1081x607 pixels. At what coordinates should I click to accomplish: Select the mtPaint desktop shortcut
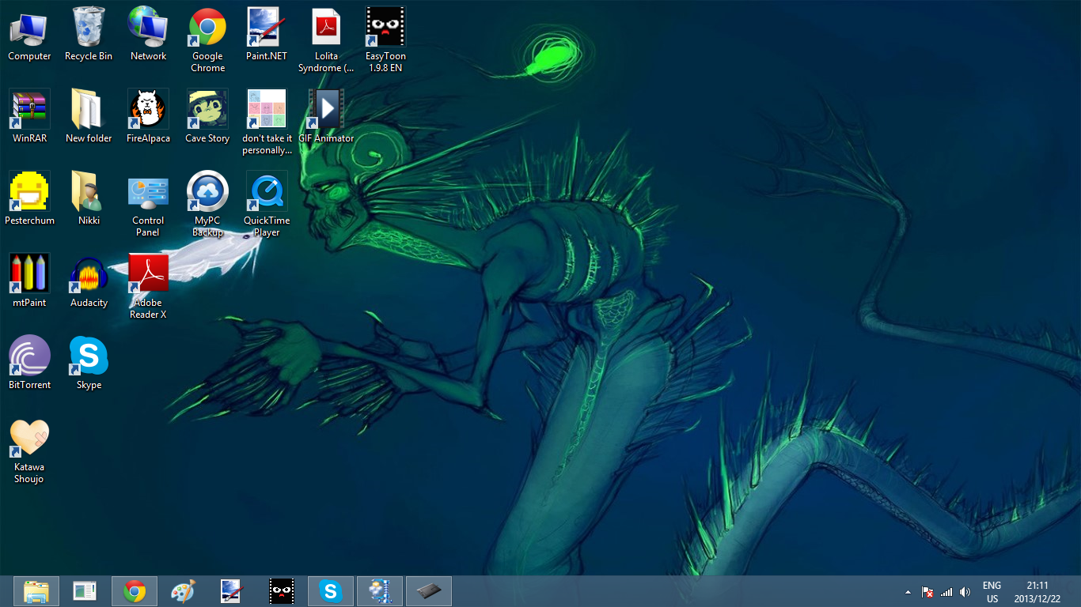(29, 281)
